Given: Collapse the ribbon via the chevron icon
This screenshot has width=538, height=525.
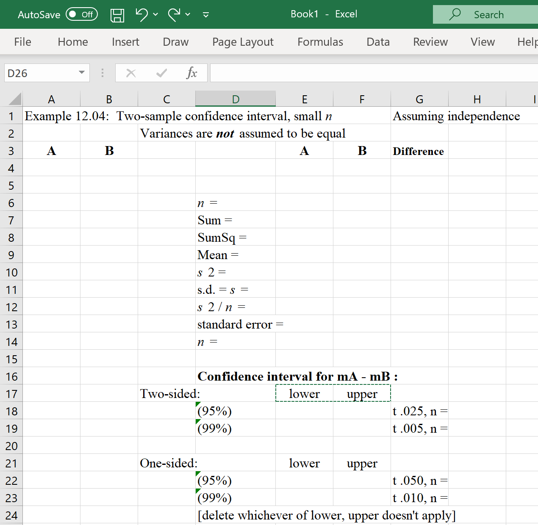Looking at the screenshot, I should coord(205,14).
